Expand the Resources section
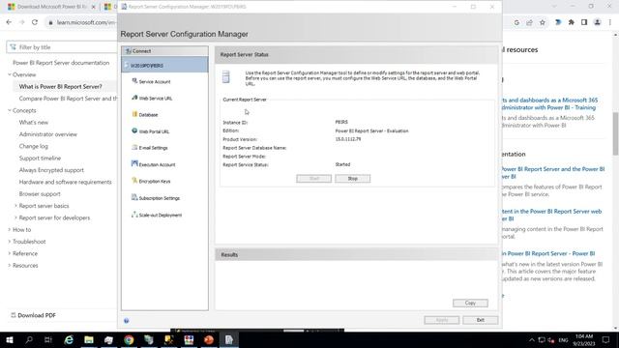 point(25,265)
